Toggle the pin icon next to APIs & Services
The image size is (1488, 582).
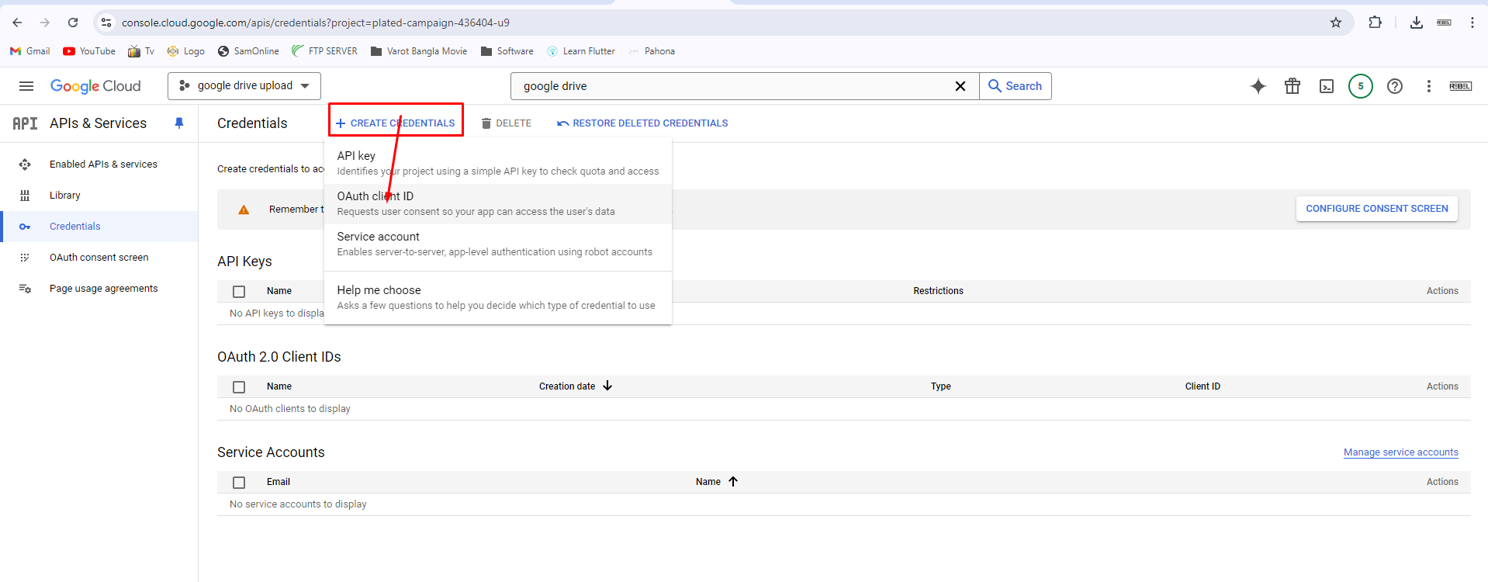(x=179, y=123)
